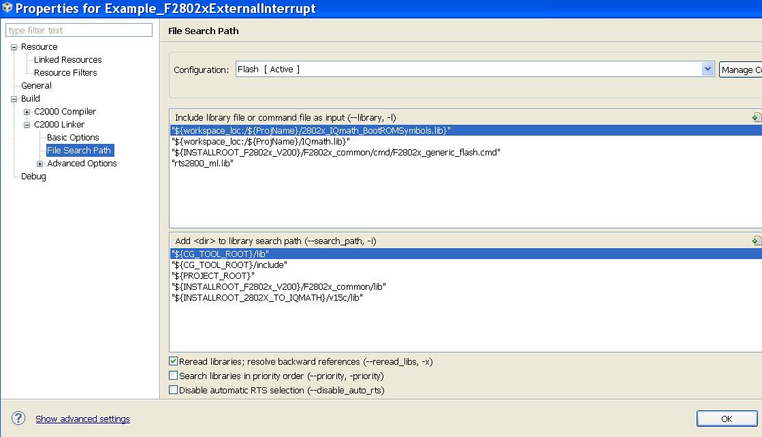Add a library file using the green plus icon

tap(756, 117)
